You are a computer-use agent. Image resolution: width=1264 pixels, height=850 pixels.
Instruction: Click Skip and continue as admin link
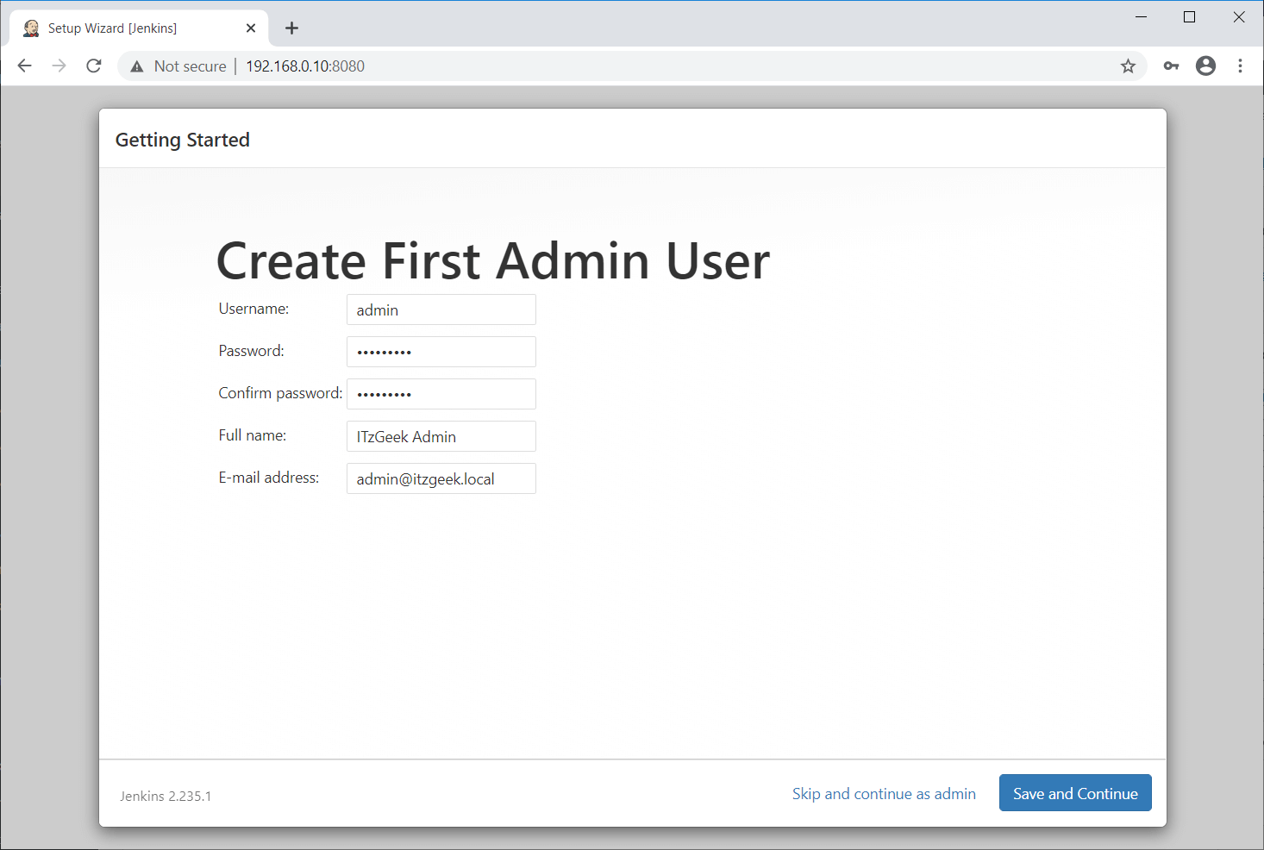884,794
